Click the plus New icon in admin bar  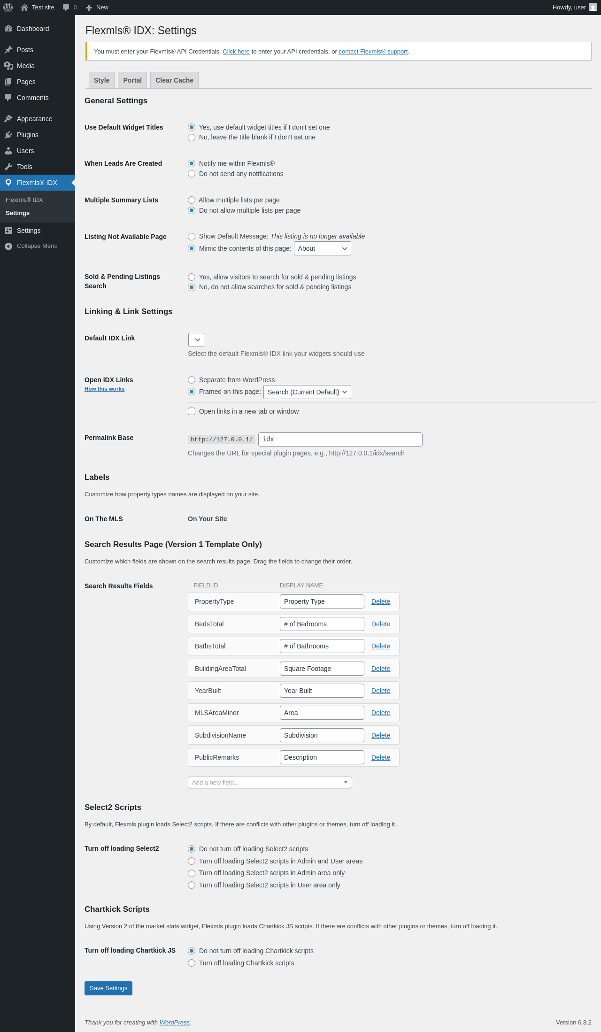[89, 8]
